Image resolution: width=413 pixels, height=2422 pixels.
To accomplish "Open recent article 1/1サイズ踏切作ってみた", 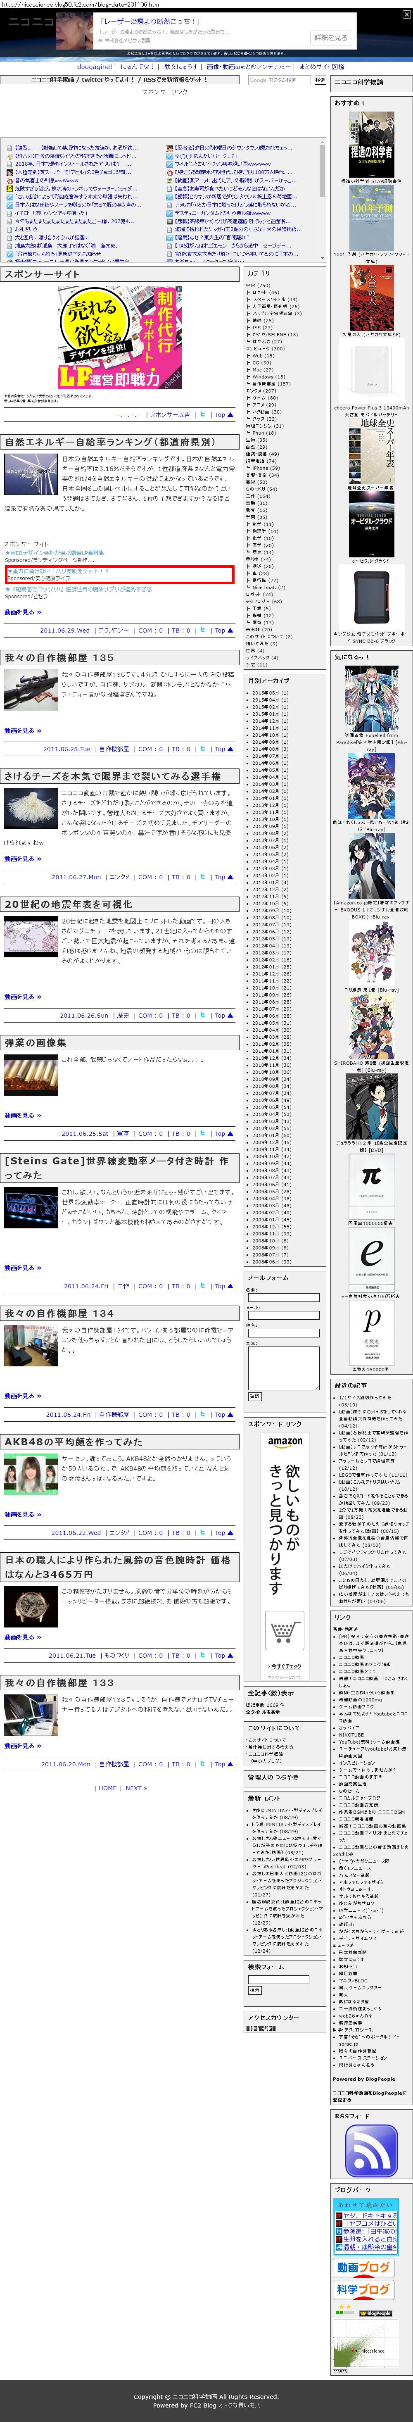I will click(x=366, y=1397).
